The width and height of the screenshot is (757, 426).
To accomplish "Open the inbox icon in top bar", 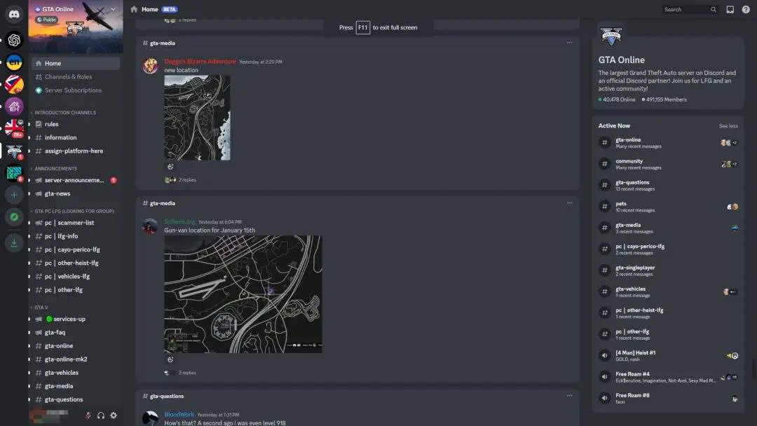I will (x=730, y=9).
